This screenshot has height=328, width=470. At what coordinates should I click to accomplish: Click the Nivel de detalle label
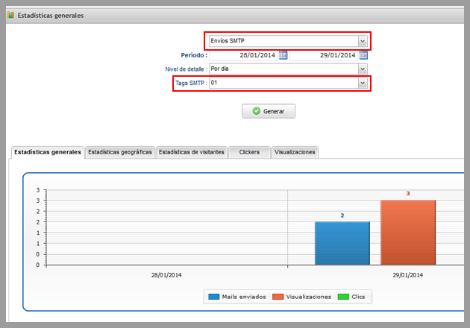[187, 69]
